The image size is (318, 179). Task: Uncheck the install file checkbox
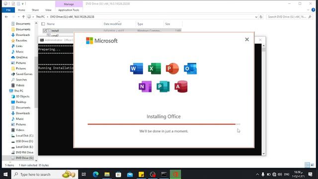45,31
